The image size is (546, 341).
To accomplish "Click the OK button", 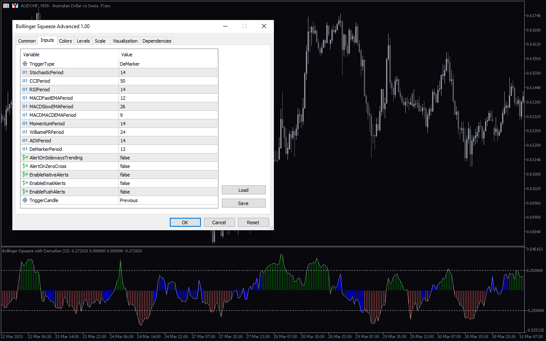I will (x=185, y=223).
